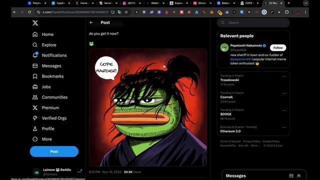Click the blue circle extension icon in toolbar
The width and height of the screenshot is (320, 180).
[x=264, y=12]
